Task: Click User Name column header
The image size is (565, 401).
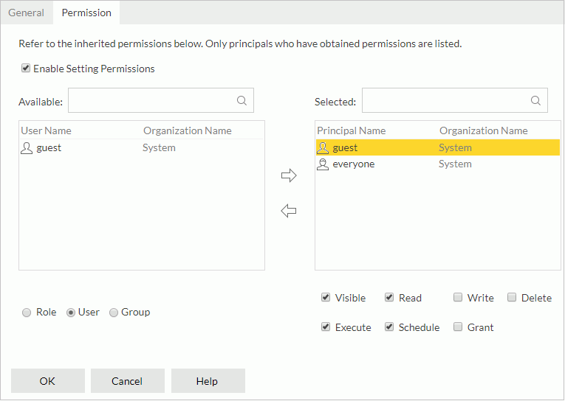Action: click(x=46, y=130)
